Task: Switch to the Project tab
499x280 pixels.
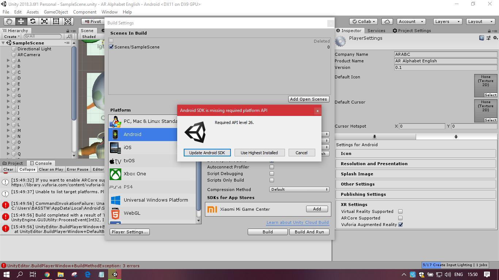Action: pyautogui.click(x=13, y=163)
